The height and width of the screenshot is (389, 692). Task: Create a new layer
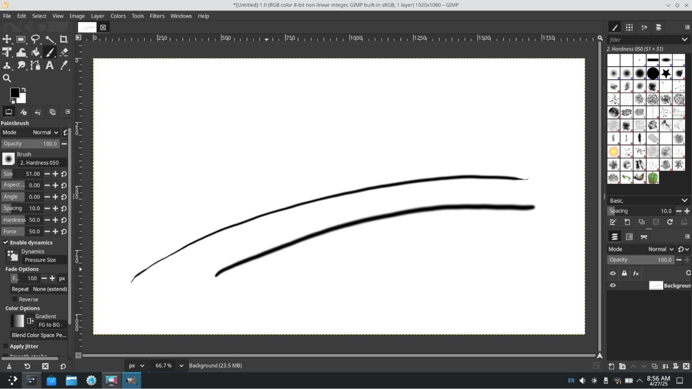[612, 367]
